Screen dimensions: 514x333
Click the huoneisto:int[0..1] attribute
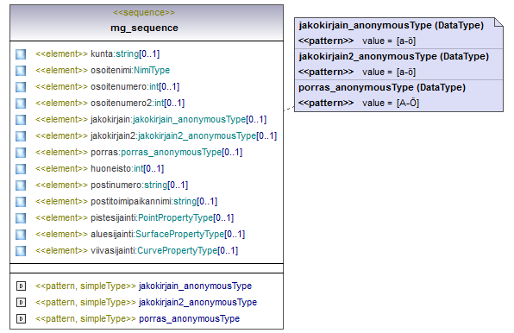coord(127,168)
